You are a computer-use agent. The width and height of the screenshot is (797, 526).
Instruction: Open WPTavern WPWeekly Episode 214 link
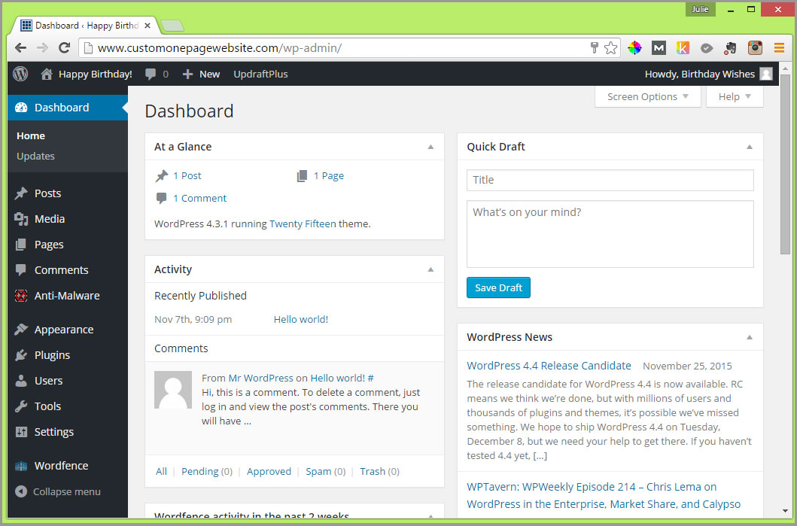click(x=604, y=495)
